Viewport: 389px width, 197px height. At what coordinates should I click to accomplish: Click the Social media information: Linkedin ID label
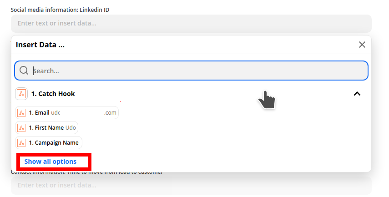[60, 10]
